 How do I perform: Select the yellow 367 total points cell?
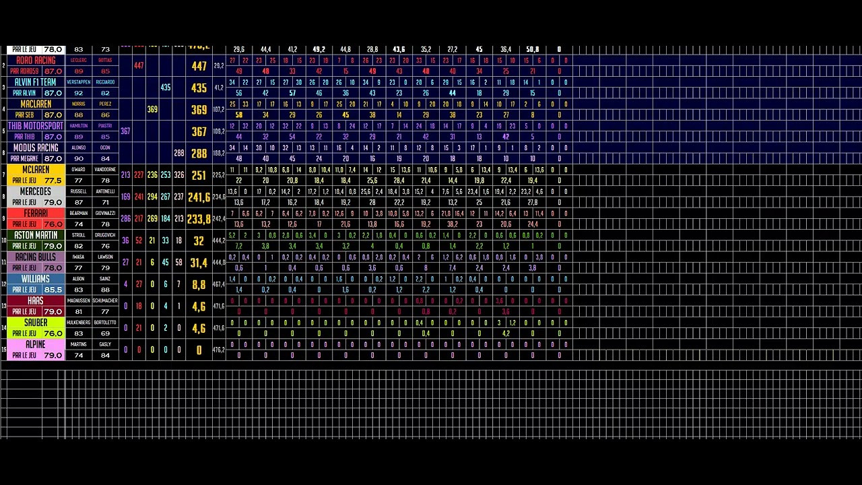(199, 131)
